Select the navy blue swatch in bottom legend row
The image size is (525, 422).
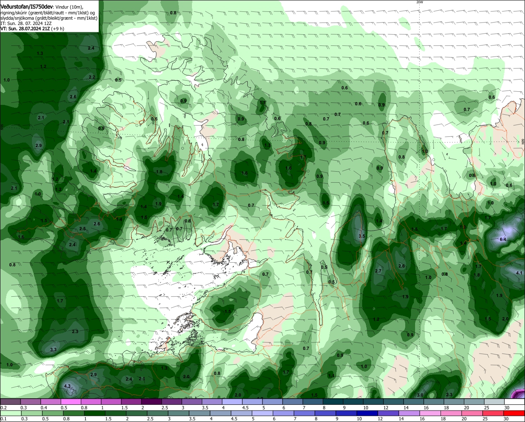[x=367, y=414]
